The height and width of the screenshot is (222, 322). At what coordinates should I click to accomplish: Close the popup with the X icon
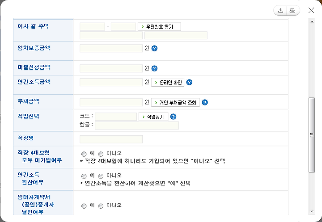(x=311, y=10)
